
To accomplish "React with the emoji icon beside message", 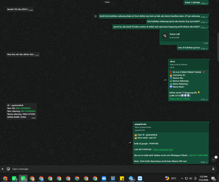I will [95, 16].
